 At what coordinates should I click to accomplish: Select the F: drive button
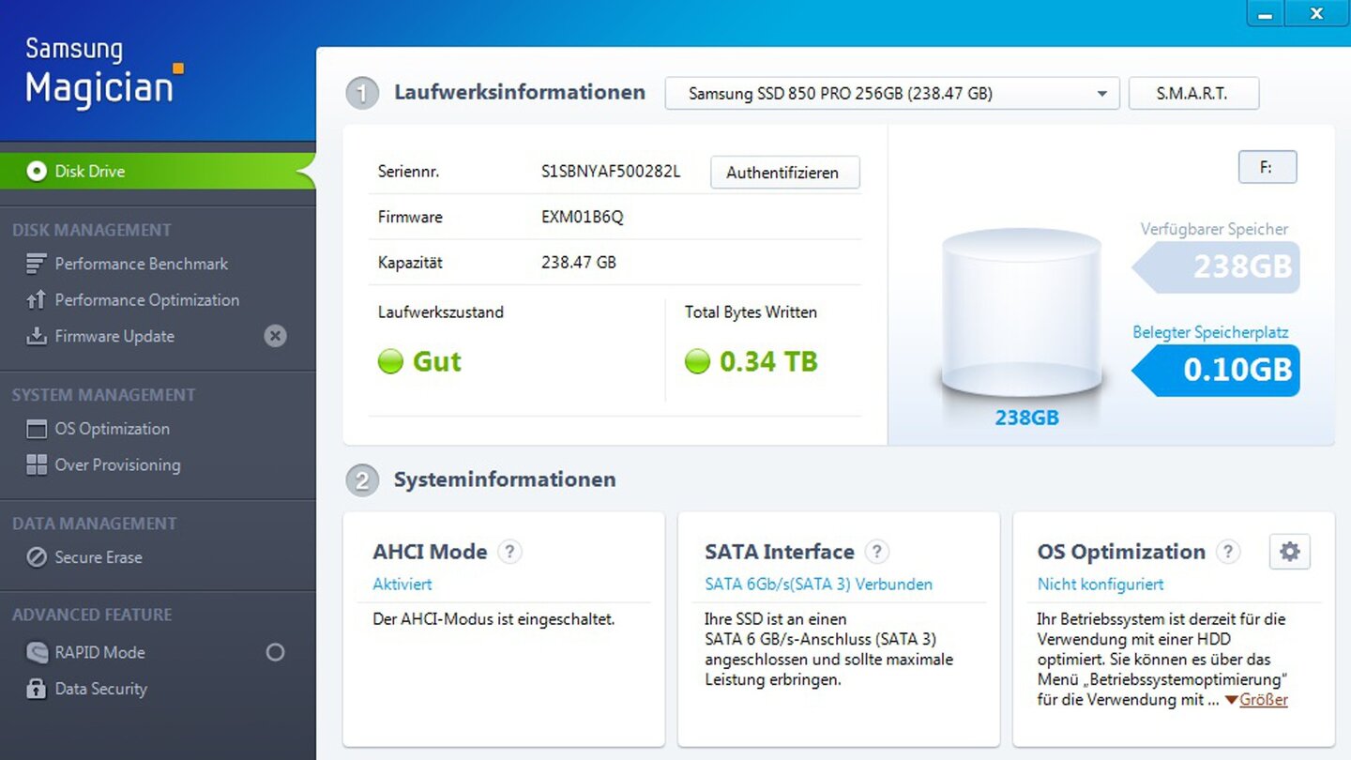pyautogui.click(x=1267, y=168)
